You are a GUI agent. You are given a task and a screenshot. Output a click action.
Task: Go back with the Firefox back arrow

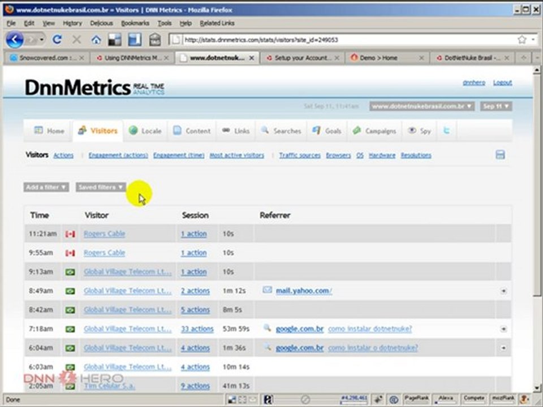point(15,40)
